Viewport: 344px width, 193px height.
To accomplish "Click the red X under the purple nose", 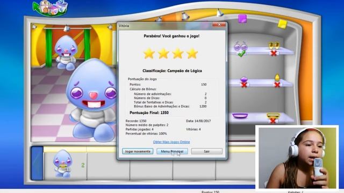I will (244, 85).
